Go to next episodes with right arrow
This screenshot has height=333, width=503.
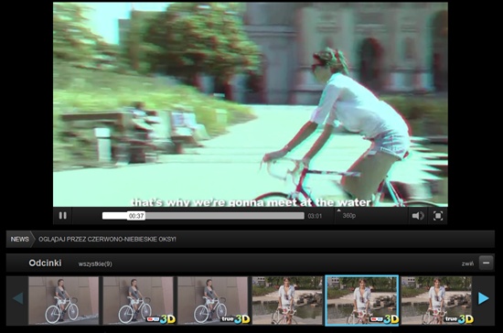pyautogui.click(x=483, y=298)
